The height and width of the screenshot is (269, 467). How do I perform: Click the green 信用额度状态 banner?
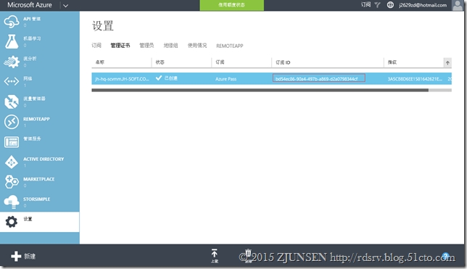tap(232, 5)
